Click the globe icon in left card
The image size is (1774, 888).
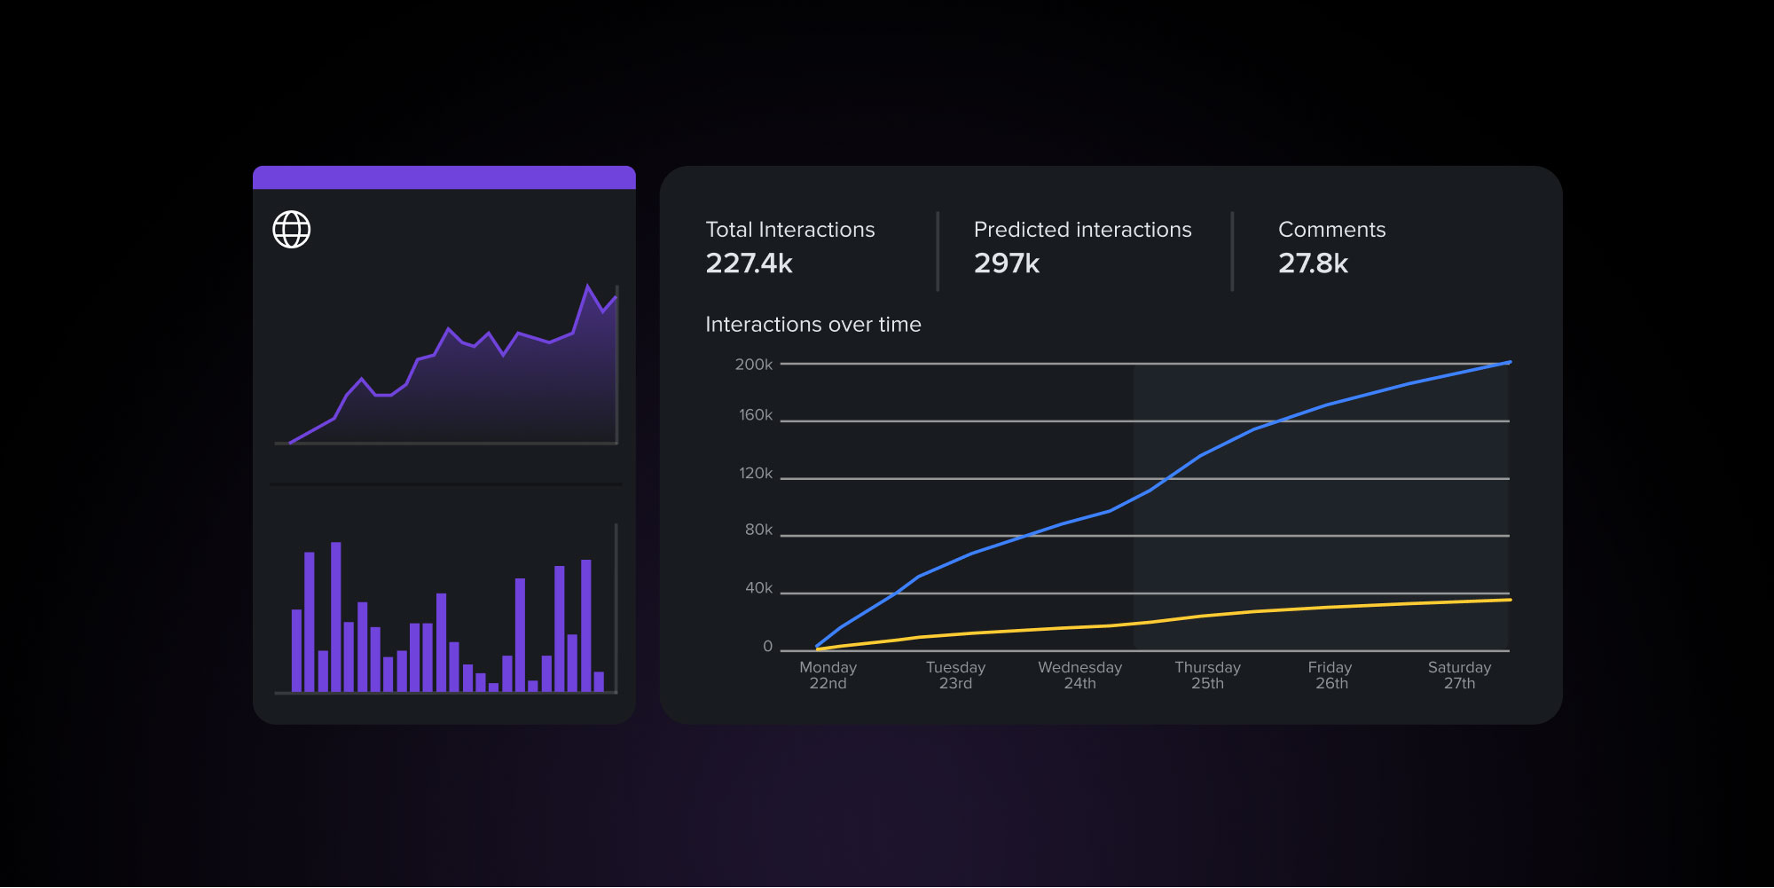point(291,230)
